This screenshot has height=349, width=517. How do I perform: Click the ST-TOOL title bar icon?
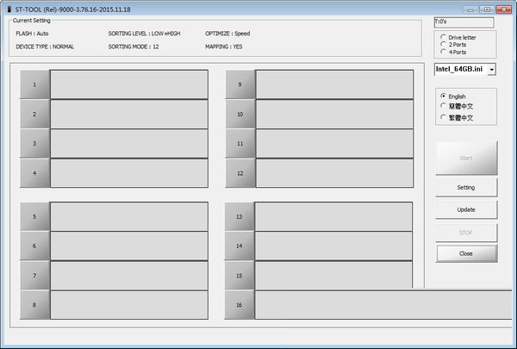(x=8, y=8)
